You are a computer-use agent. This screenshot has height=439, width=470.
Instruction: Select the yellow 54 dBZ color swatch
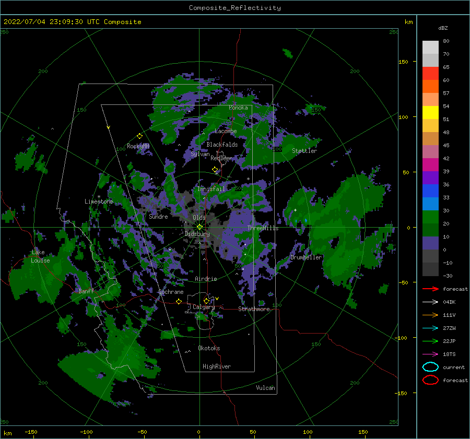430,112
